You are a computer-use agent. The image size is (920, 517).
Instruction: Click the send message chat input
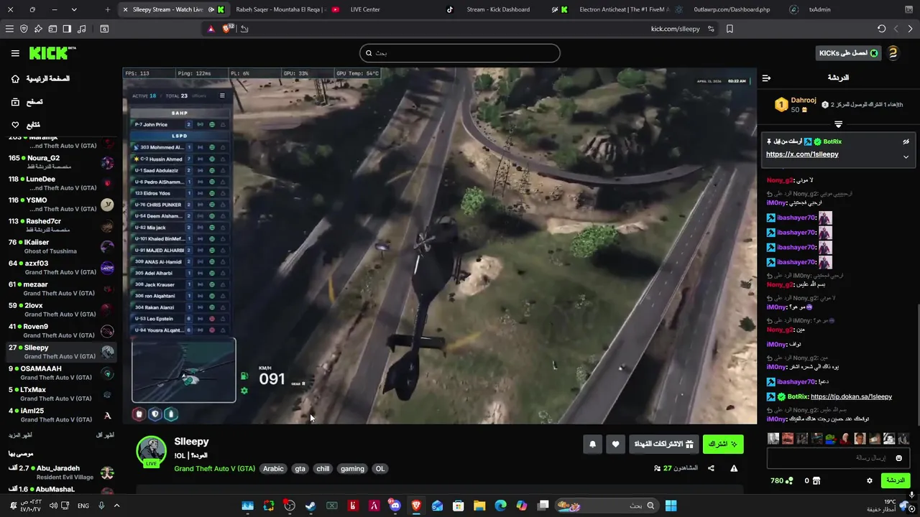[x=837, y=458]
